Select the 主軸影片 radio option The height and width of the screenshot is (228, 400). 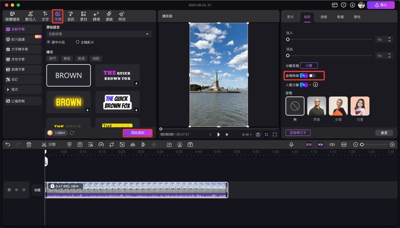77,42
